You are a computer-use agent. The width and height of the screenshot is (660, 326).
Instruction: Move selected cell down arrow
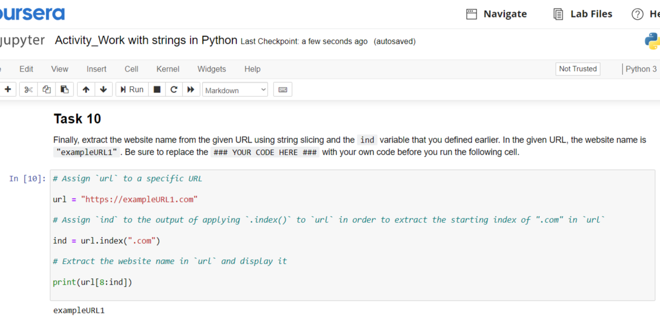point(104,90)
